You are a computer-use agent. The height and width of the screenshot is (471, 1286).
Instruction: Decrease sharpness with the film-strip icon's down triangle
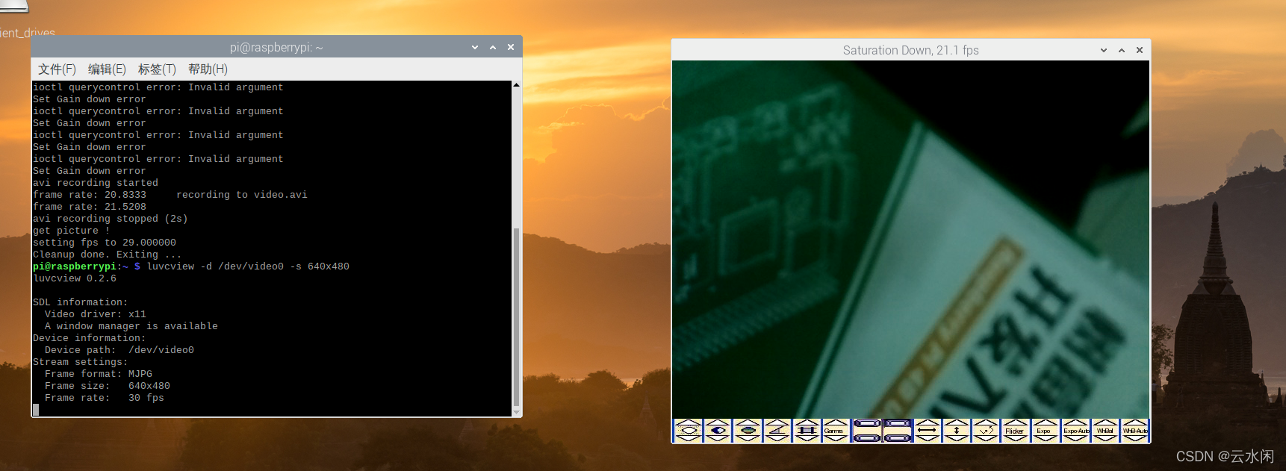click(807, 438)
